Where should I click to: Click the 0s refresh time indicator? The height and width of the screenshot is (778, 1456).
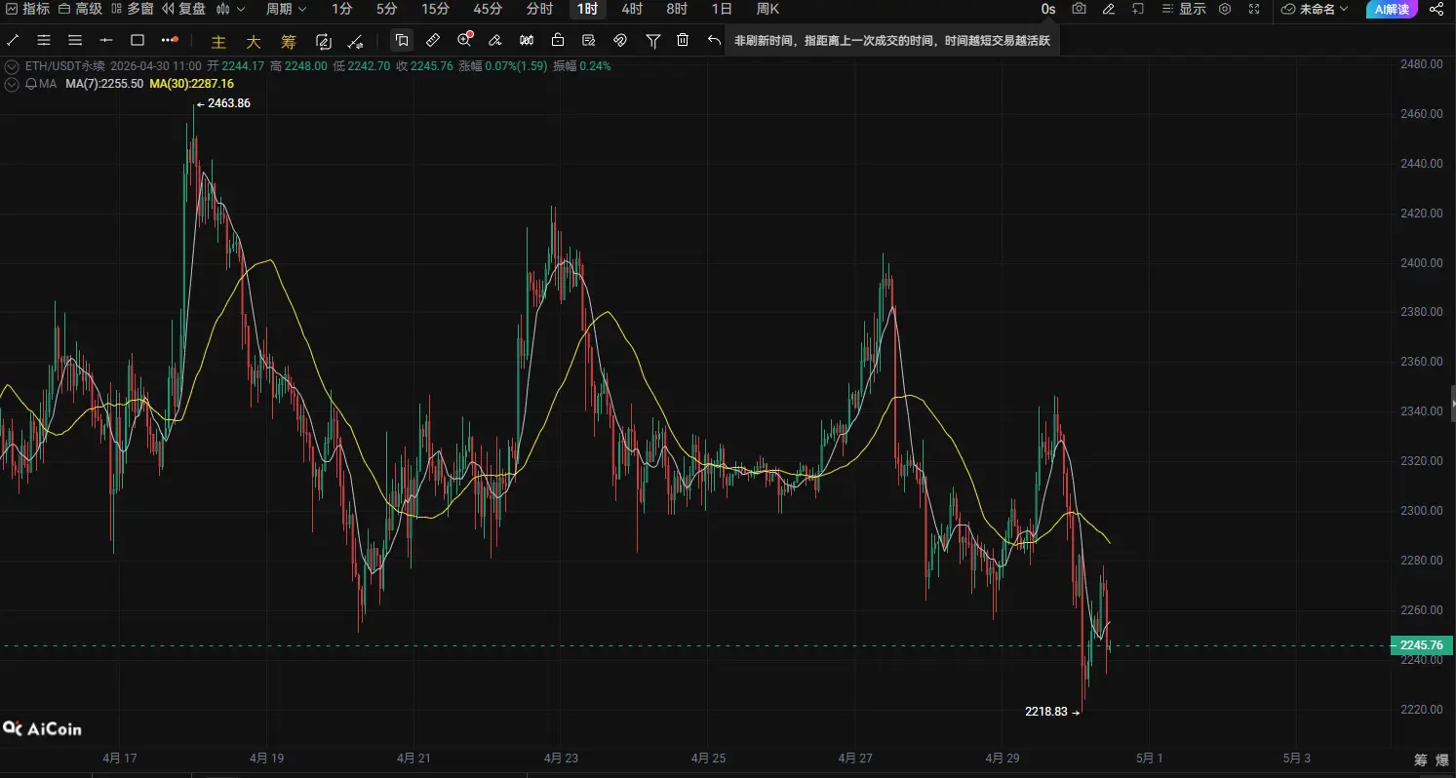pos(1048,9)
